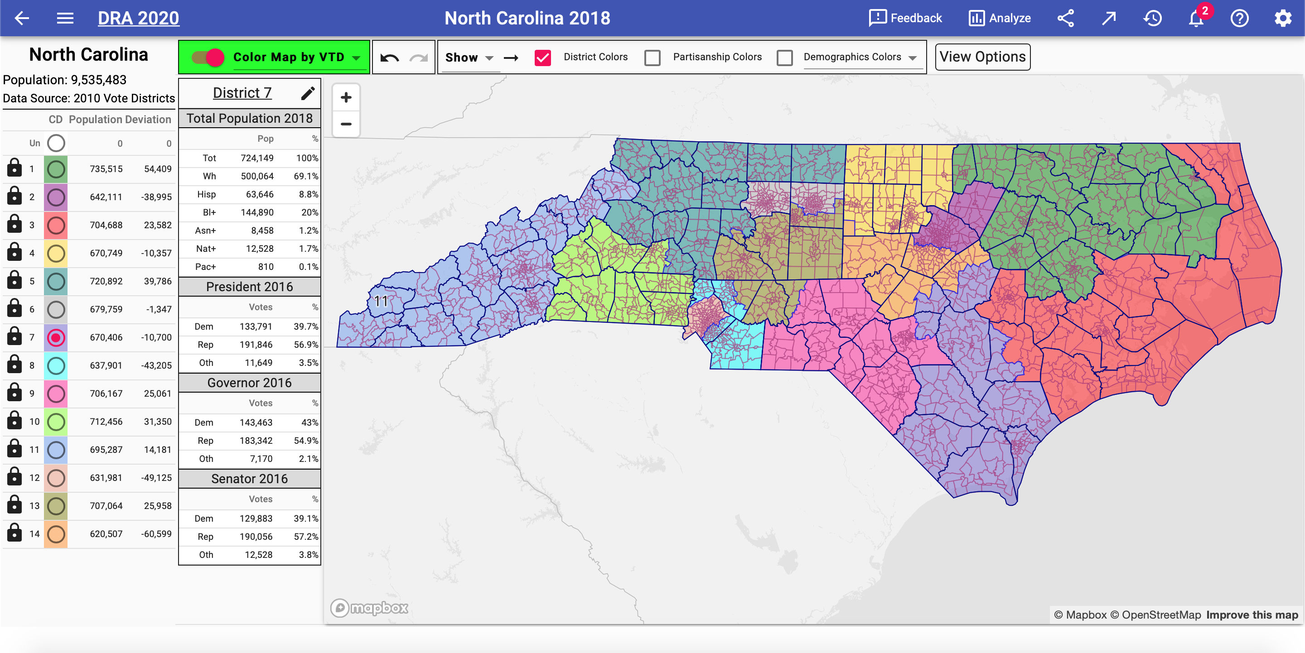Click the history/restore icon
The width and height of the screenshot is (1305, 653).
pos(1152,18)
